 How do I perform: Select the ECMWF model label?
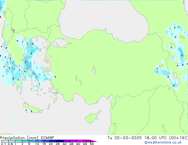[x=48, y=138]
